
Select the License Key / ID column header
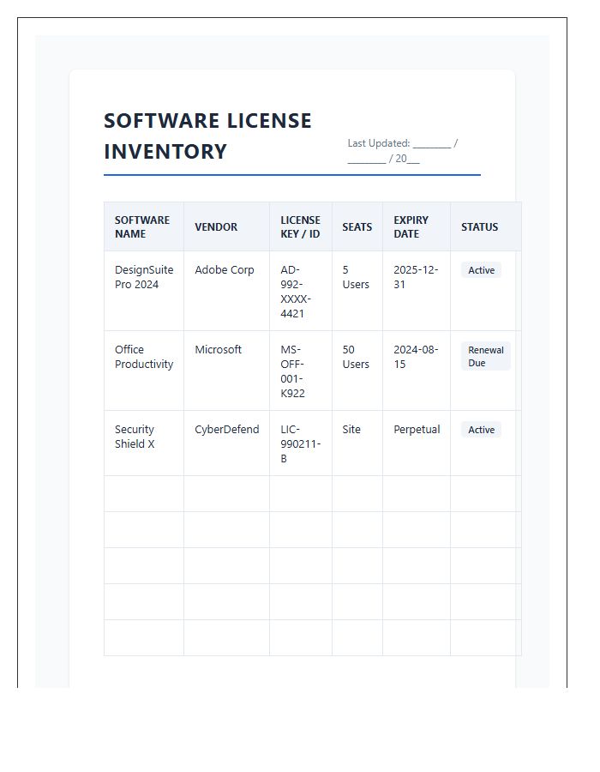(x=301, y=227)
